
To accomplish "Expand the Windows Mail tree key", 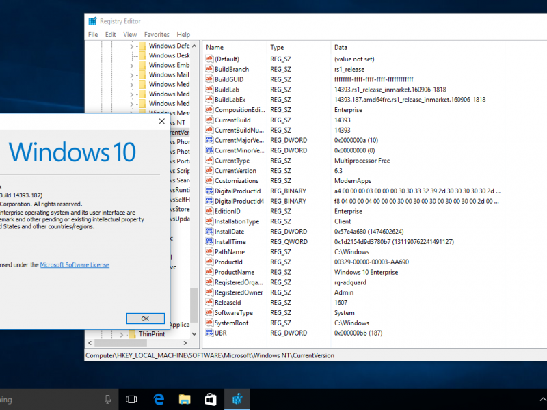I will pos(131,75).
